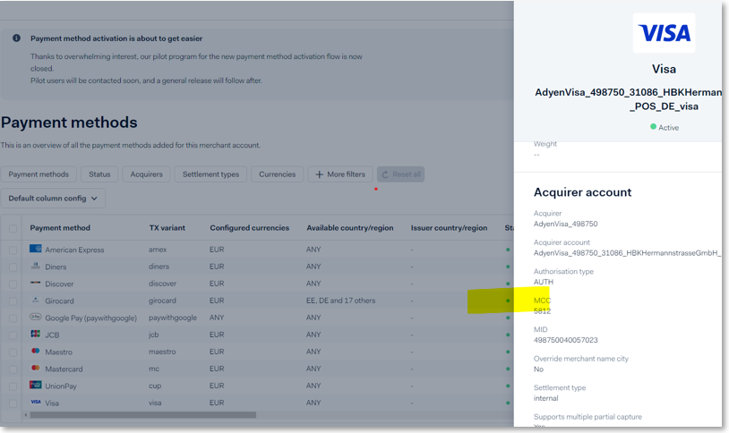This screenshot has width=729, height=433.
Task: Click the American Express card icon
Action: (35, 250)
